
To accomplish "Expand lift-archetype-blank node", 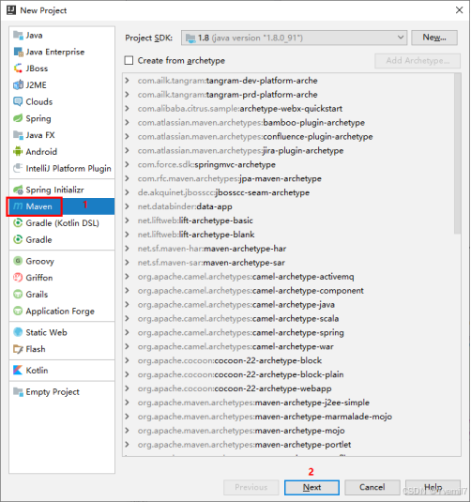I will [127, 235].
